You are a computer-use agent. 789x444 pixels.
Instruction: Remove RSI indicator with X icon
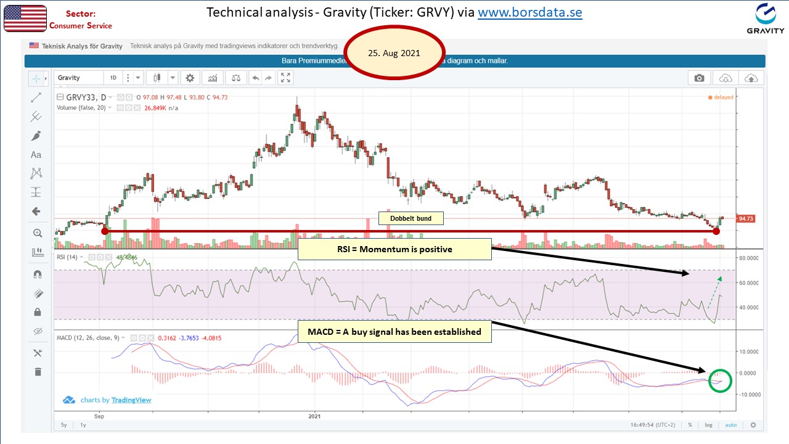[x=108, y=257]
